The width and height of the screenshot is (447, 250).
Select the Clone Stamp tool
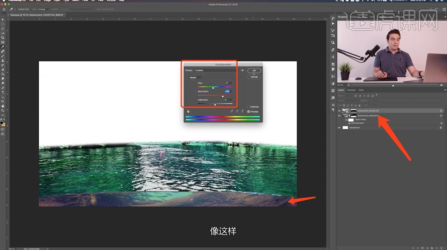pyautogui.click(x=3, y=61)
